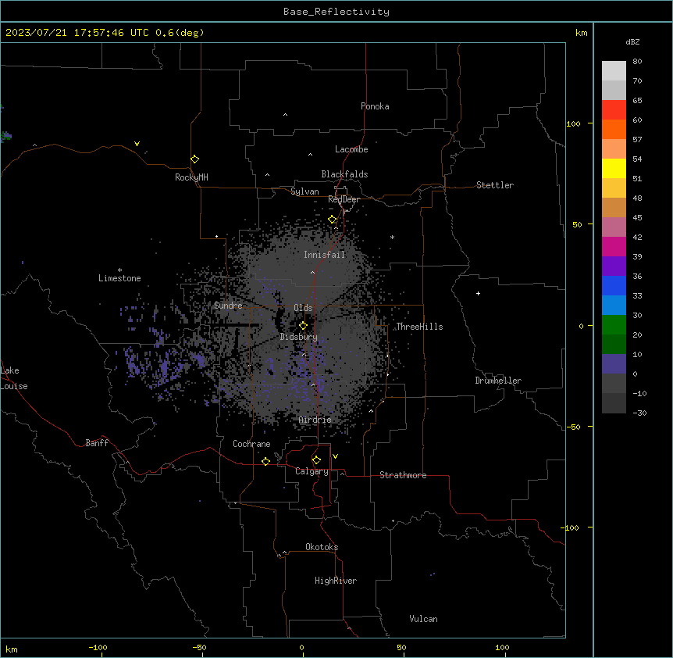Click the yellow diamond marker south of RedDeer
The image size is (673, 658).
click(333, 220)
